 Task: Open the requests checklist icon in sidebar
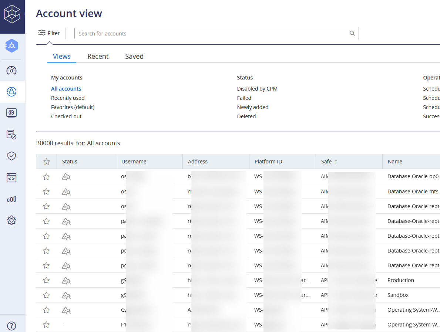(x=11, y=135)
